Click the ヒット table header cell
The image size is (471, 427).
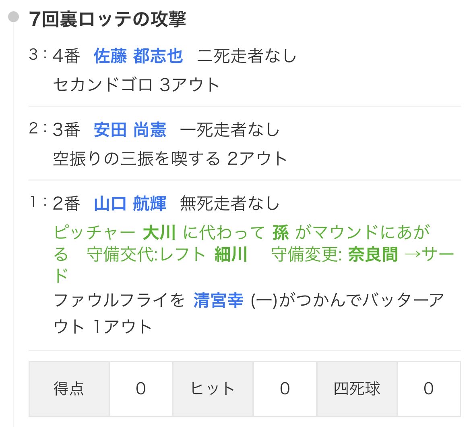click(x=213, y=388)
